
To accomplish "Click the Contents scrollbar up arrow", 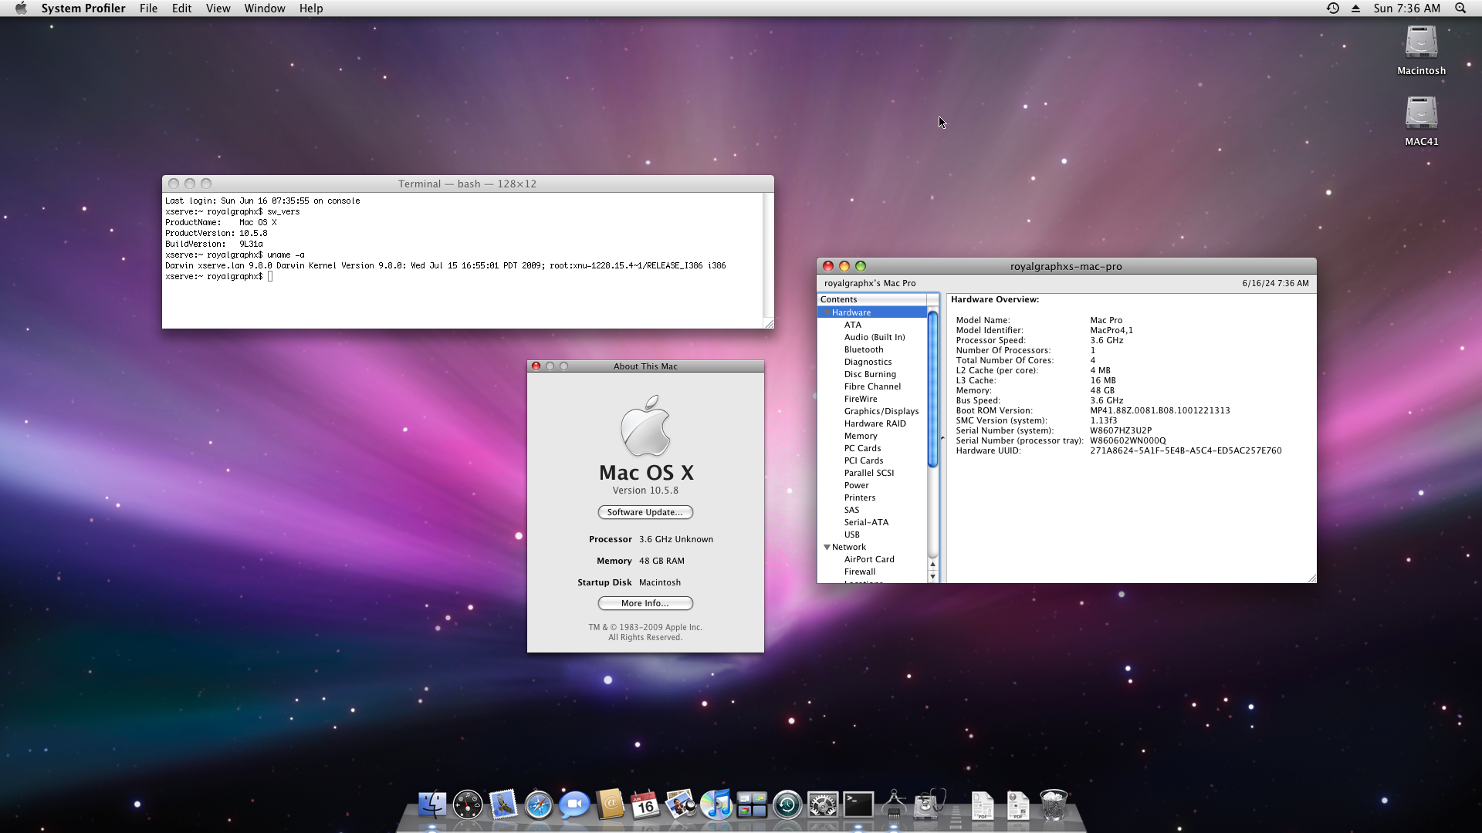I will [932, 565].
